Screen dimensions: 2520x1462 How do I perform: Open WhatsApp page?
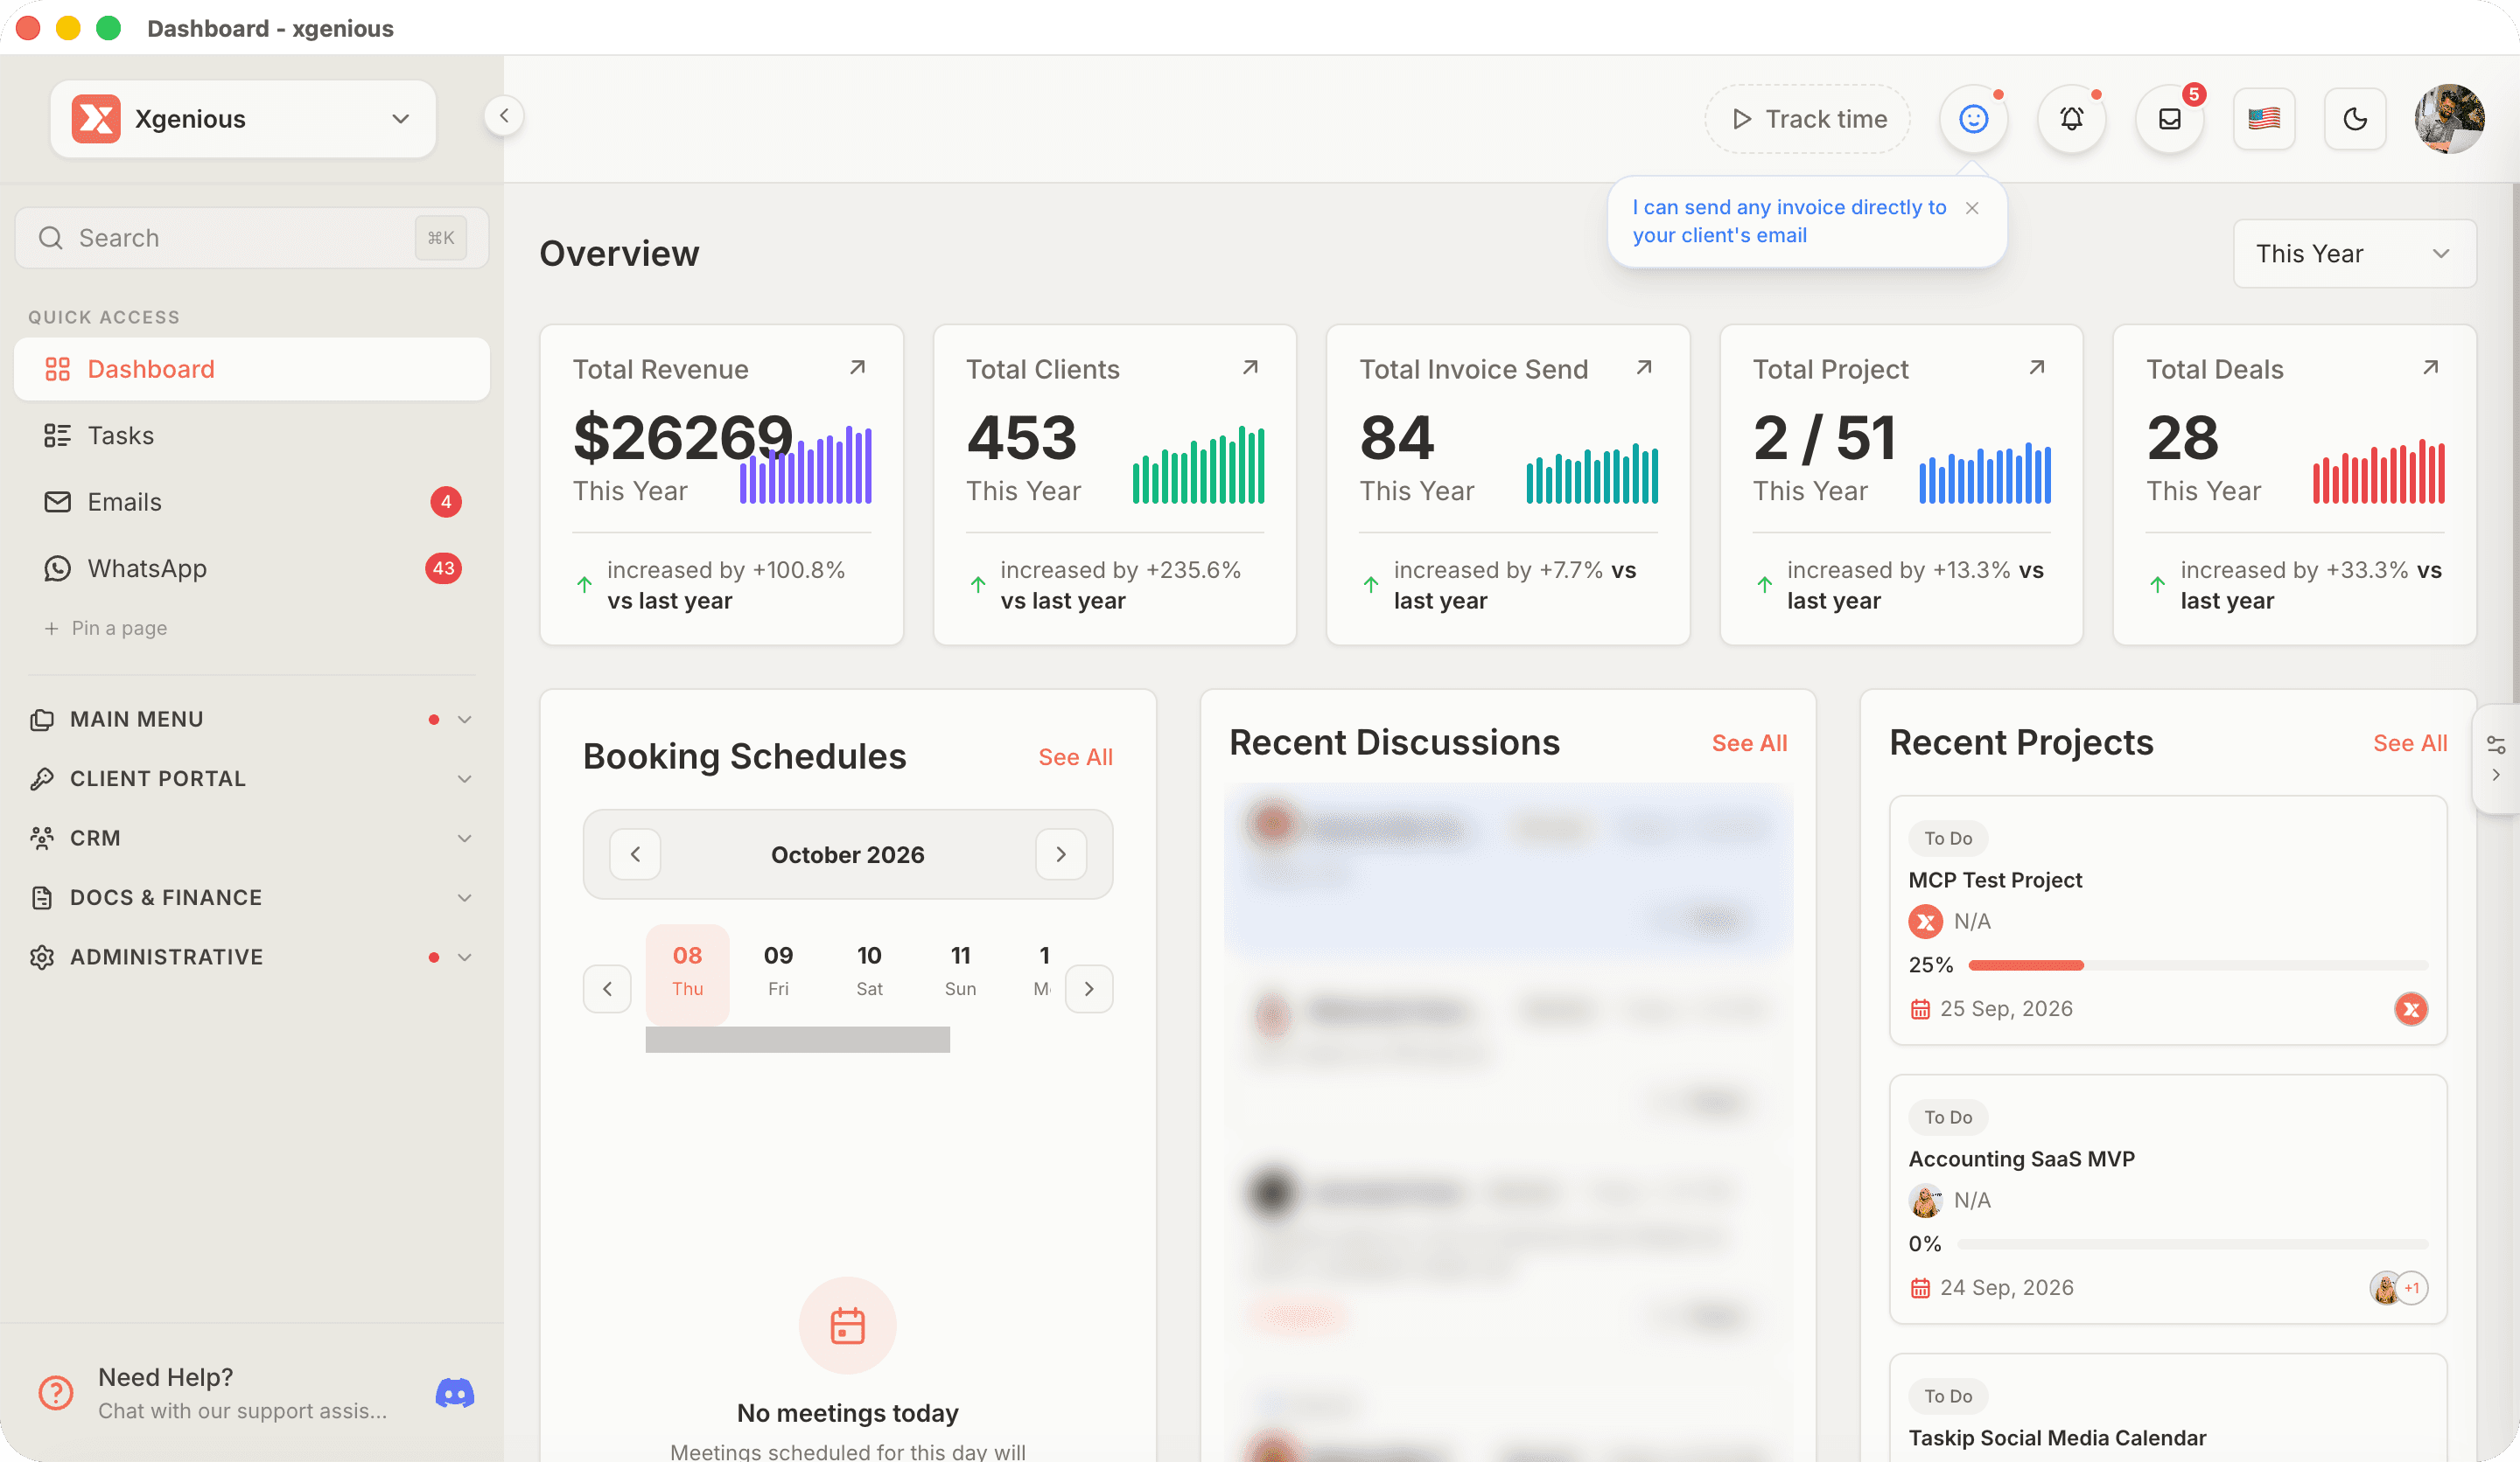[x=252, y=568]
